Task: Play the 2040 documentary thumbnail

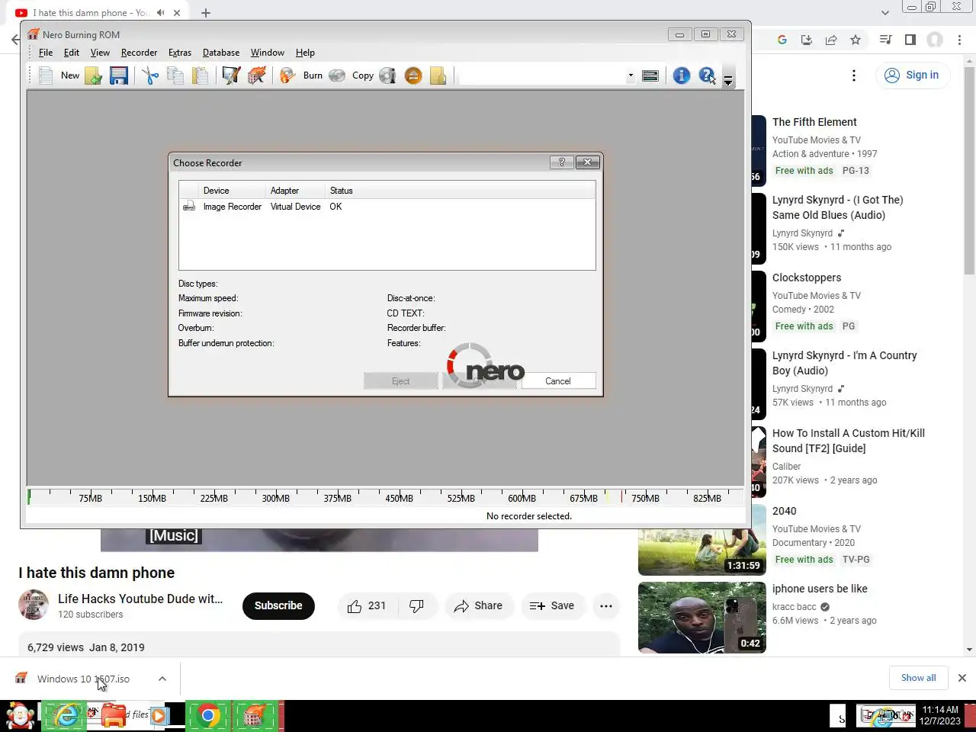Action: pyautogui.click(x=702, y=540)
